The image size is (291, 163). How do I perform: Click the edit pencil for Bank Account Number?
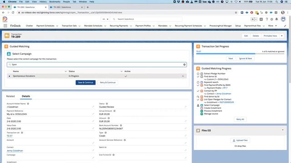click(186, 128)
